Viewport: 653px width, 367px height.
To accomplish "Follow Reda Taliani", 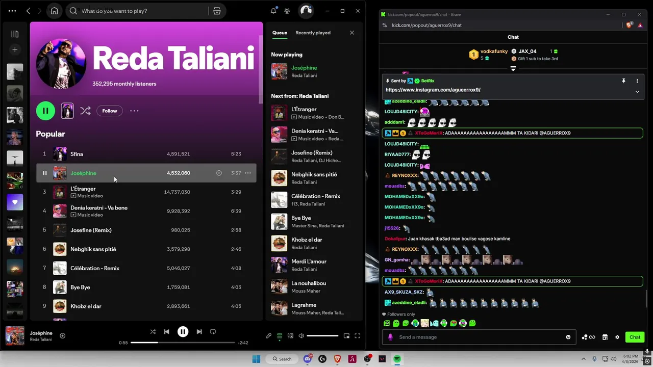I will pos(109,111).
